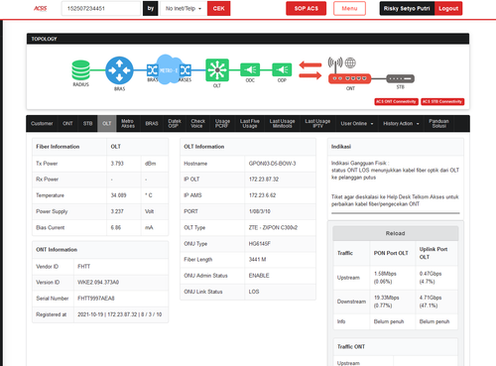496x366 pixels.
Task: Open the Check Voice tab
Action: (197, 124)
